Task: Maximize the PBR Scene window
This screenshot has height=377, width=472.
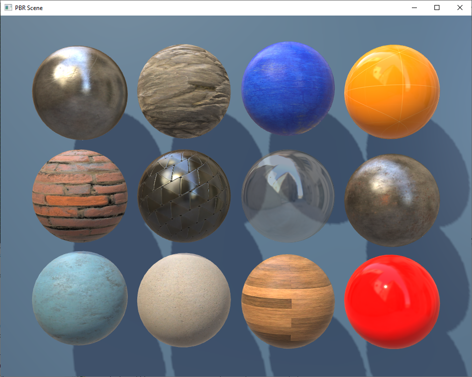Action: [x=437, y=8]
